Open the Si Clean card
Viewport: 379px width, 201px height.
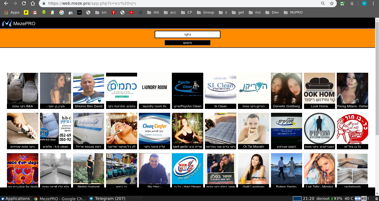pos(220,91)
